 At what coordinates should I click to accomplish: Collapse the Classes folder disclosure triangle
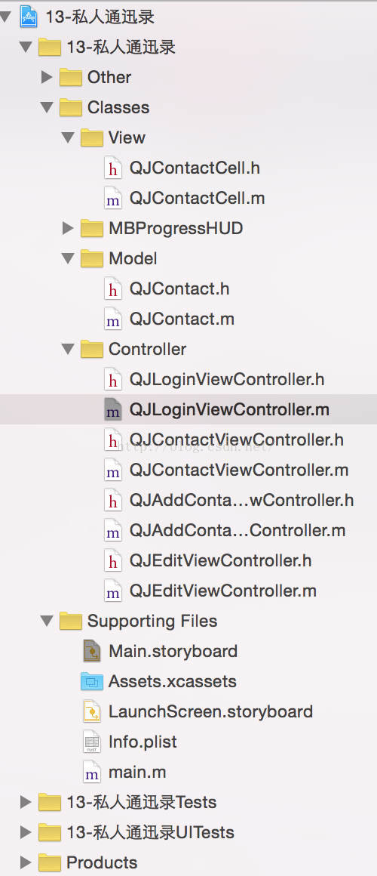pos(47,107)
